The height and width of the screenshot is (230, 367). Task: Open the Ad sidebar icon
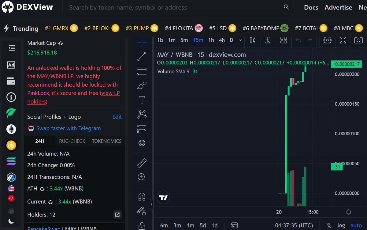coord(11,65)
